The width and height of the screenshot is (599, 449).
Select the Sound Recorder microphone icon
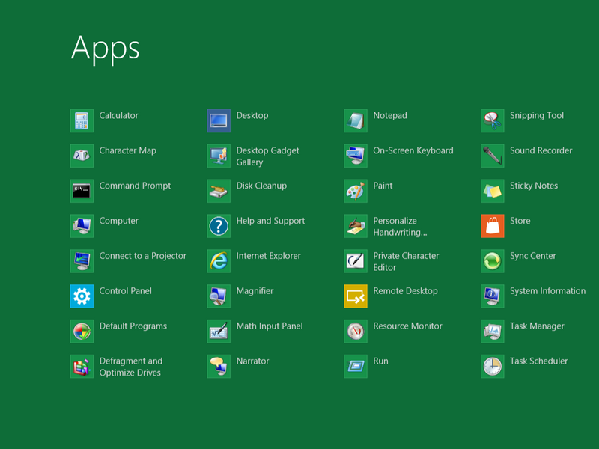point(493,156)
